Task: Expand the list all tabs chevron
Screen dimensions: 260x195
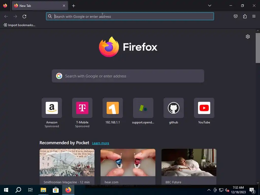Action: [209, 6]
